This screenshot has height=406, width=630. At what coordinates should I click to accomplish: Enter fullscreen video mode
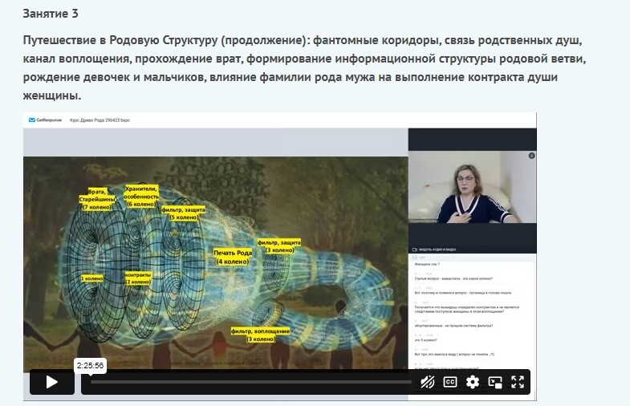click(518, 382)
